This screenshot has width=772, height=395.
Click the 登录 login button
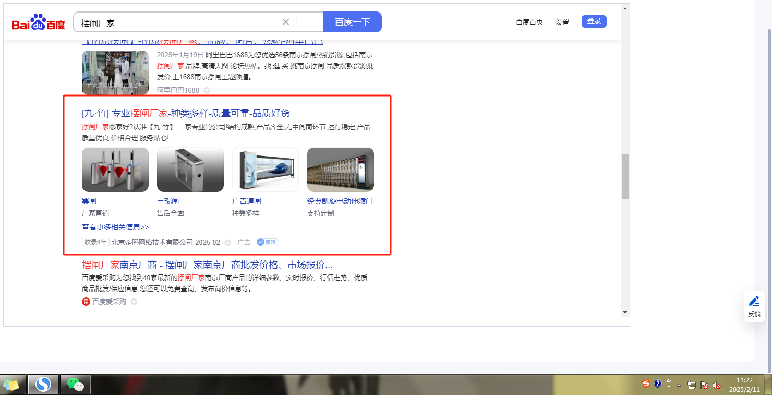point(594,21)
